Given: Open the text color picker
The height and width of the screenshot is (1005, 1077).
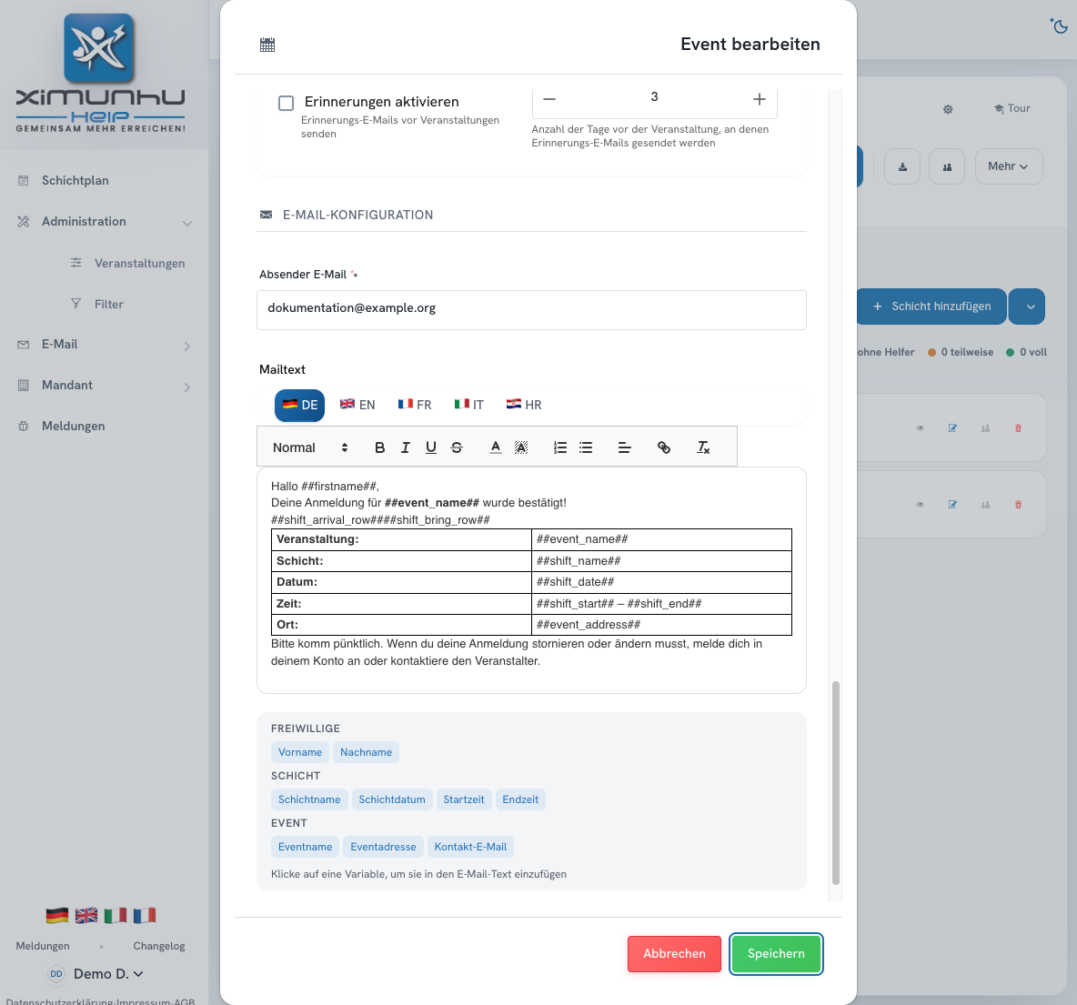Looking at the screenshot, I should [495, 447].
